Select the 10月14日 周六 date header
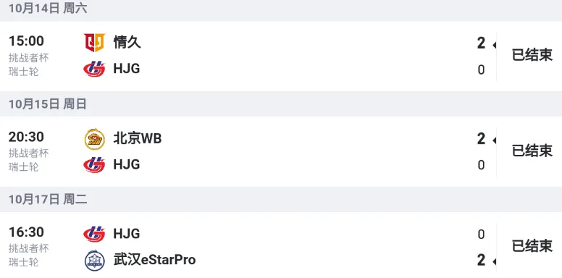The image size is (562, 278). coord(281,9)
